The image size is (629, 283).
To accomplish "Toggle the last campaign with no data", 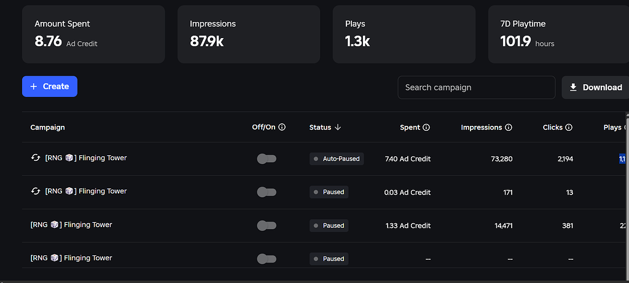I will (267, 258).
